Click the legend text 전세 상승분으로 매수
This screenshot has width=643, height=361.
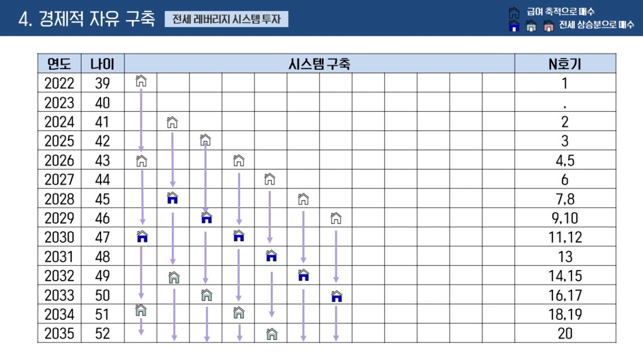[596, 25]
